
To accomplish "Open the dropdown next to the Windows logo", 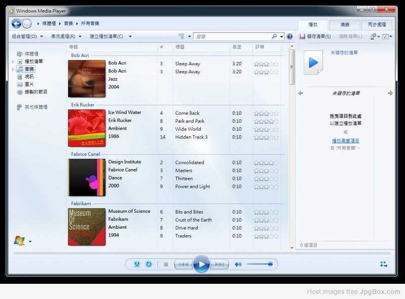I will point(30,242).
